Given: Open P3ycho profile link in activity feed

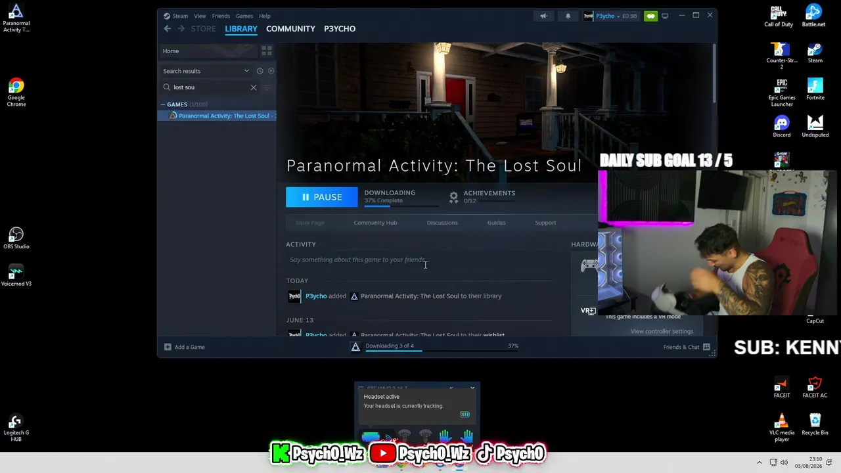Looking at the screenshot, I should coord(316,296).
